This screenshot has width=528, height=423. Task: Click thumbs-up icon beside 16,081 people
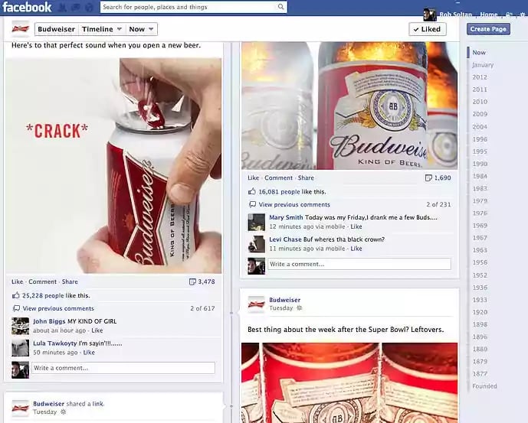pyautogui.click(x=252, y=192)
